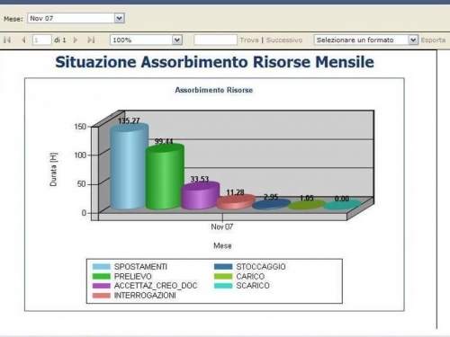Click the INTERROGAZIONI red legend swatch
Image resolution: width=450 pixels, height=337 pixels.
point(102,296)
